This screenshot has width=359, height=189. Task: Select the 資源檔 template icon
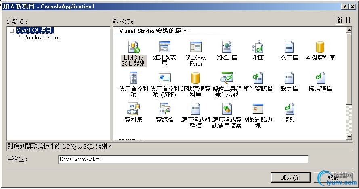165,109
